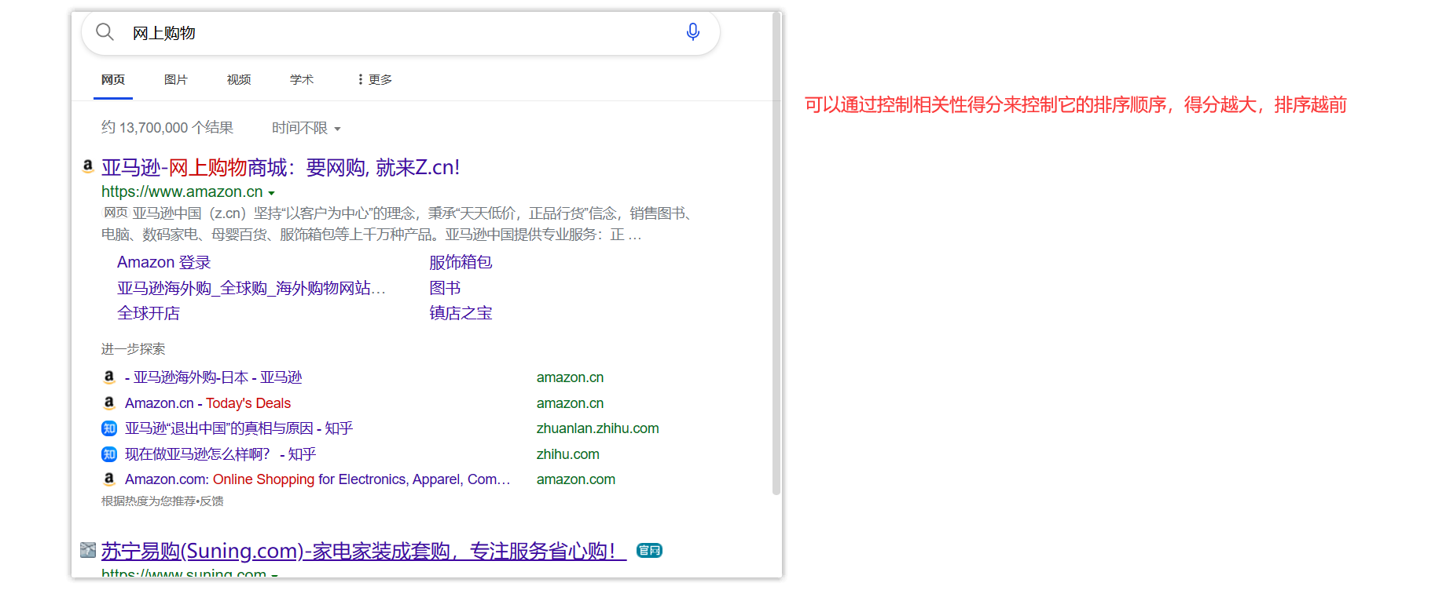Expand the arrow next to suning.com URL
Viewport: 1435px width, 612px height.
pos(275,575)
